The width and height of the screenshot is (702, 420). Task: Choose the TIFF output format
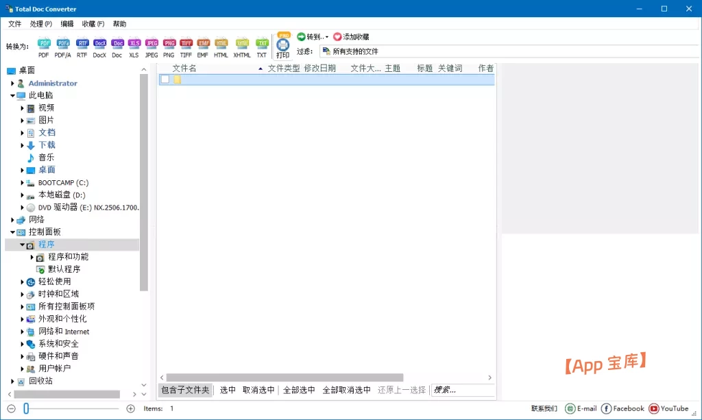(x=186, y=43)
